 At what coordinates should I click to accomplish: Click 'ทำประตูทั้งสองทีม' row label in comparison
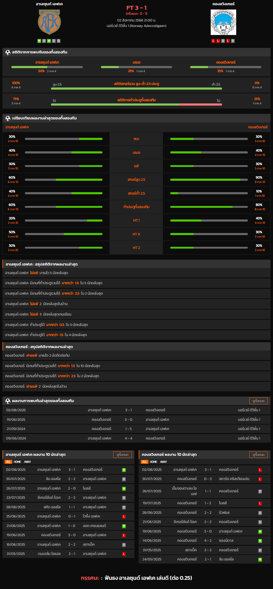click(x=136, y=207)
